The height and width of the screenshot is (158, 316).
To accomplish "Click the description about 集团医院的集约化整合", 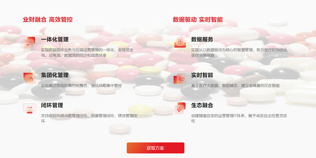I will (x=81, y=86).
